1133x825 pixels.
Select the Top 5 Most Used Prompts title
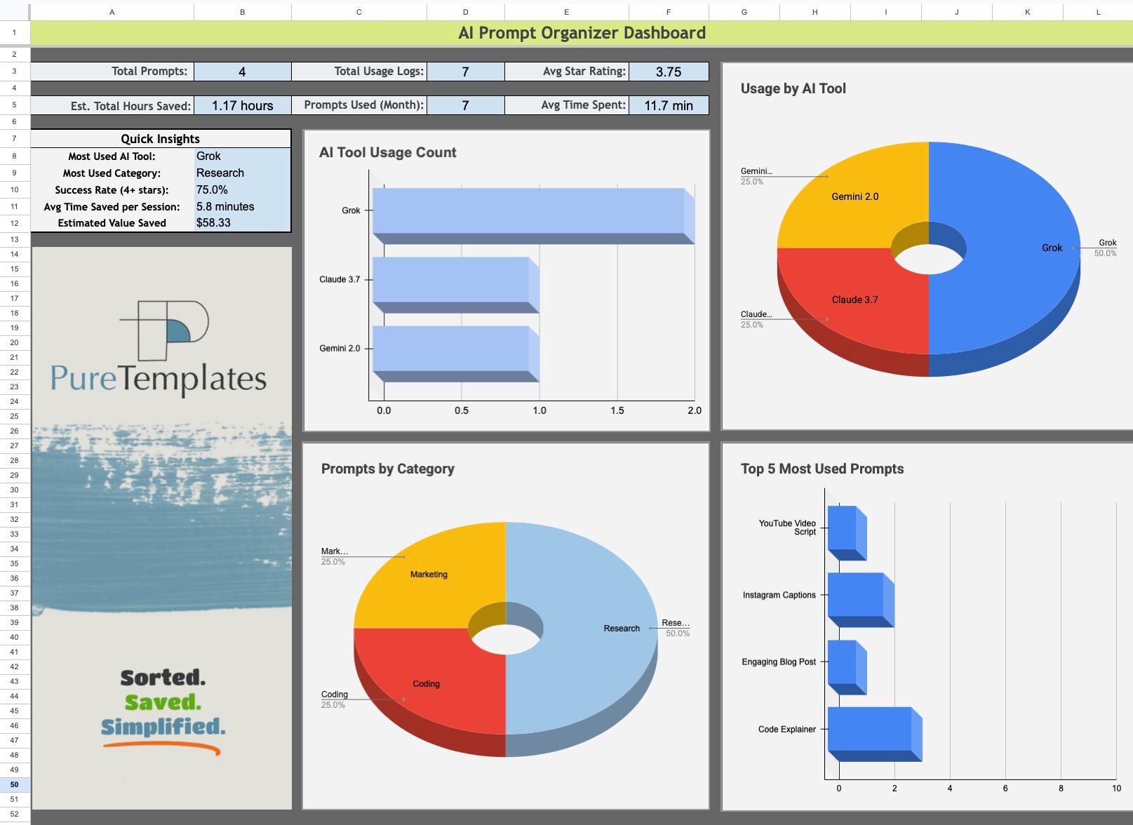[822, 469]
